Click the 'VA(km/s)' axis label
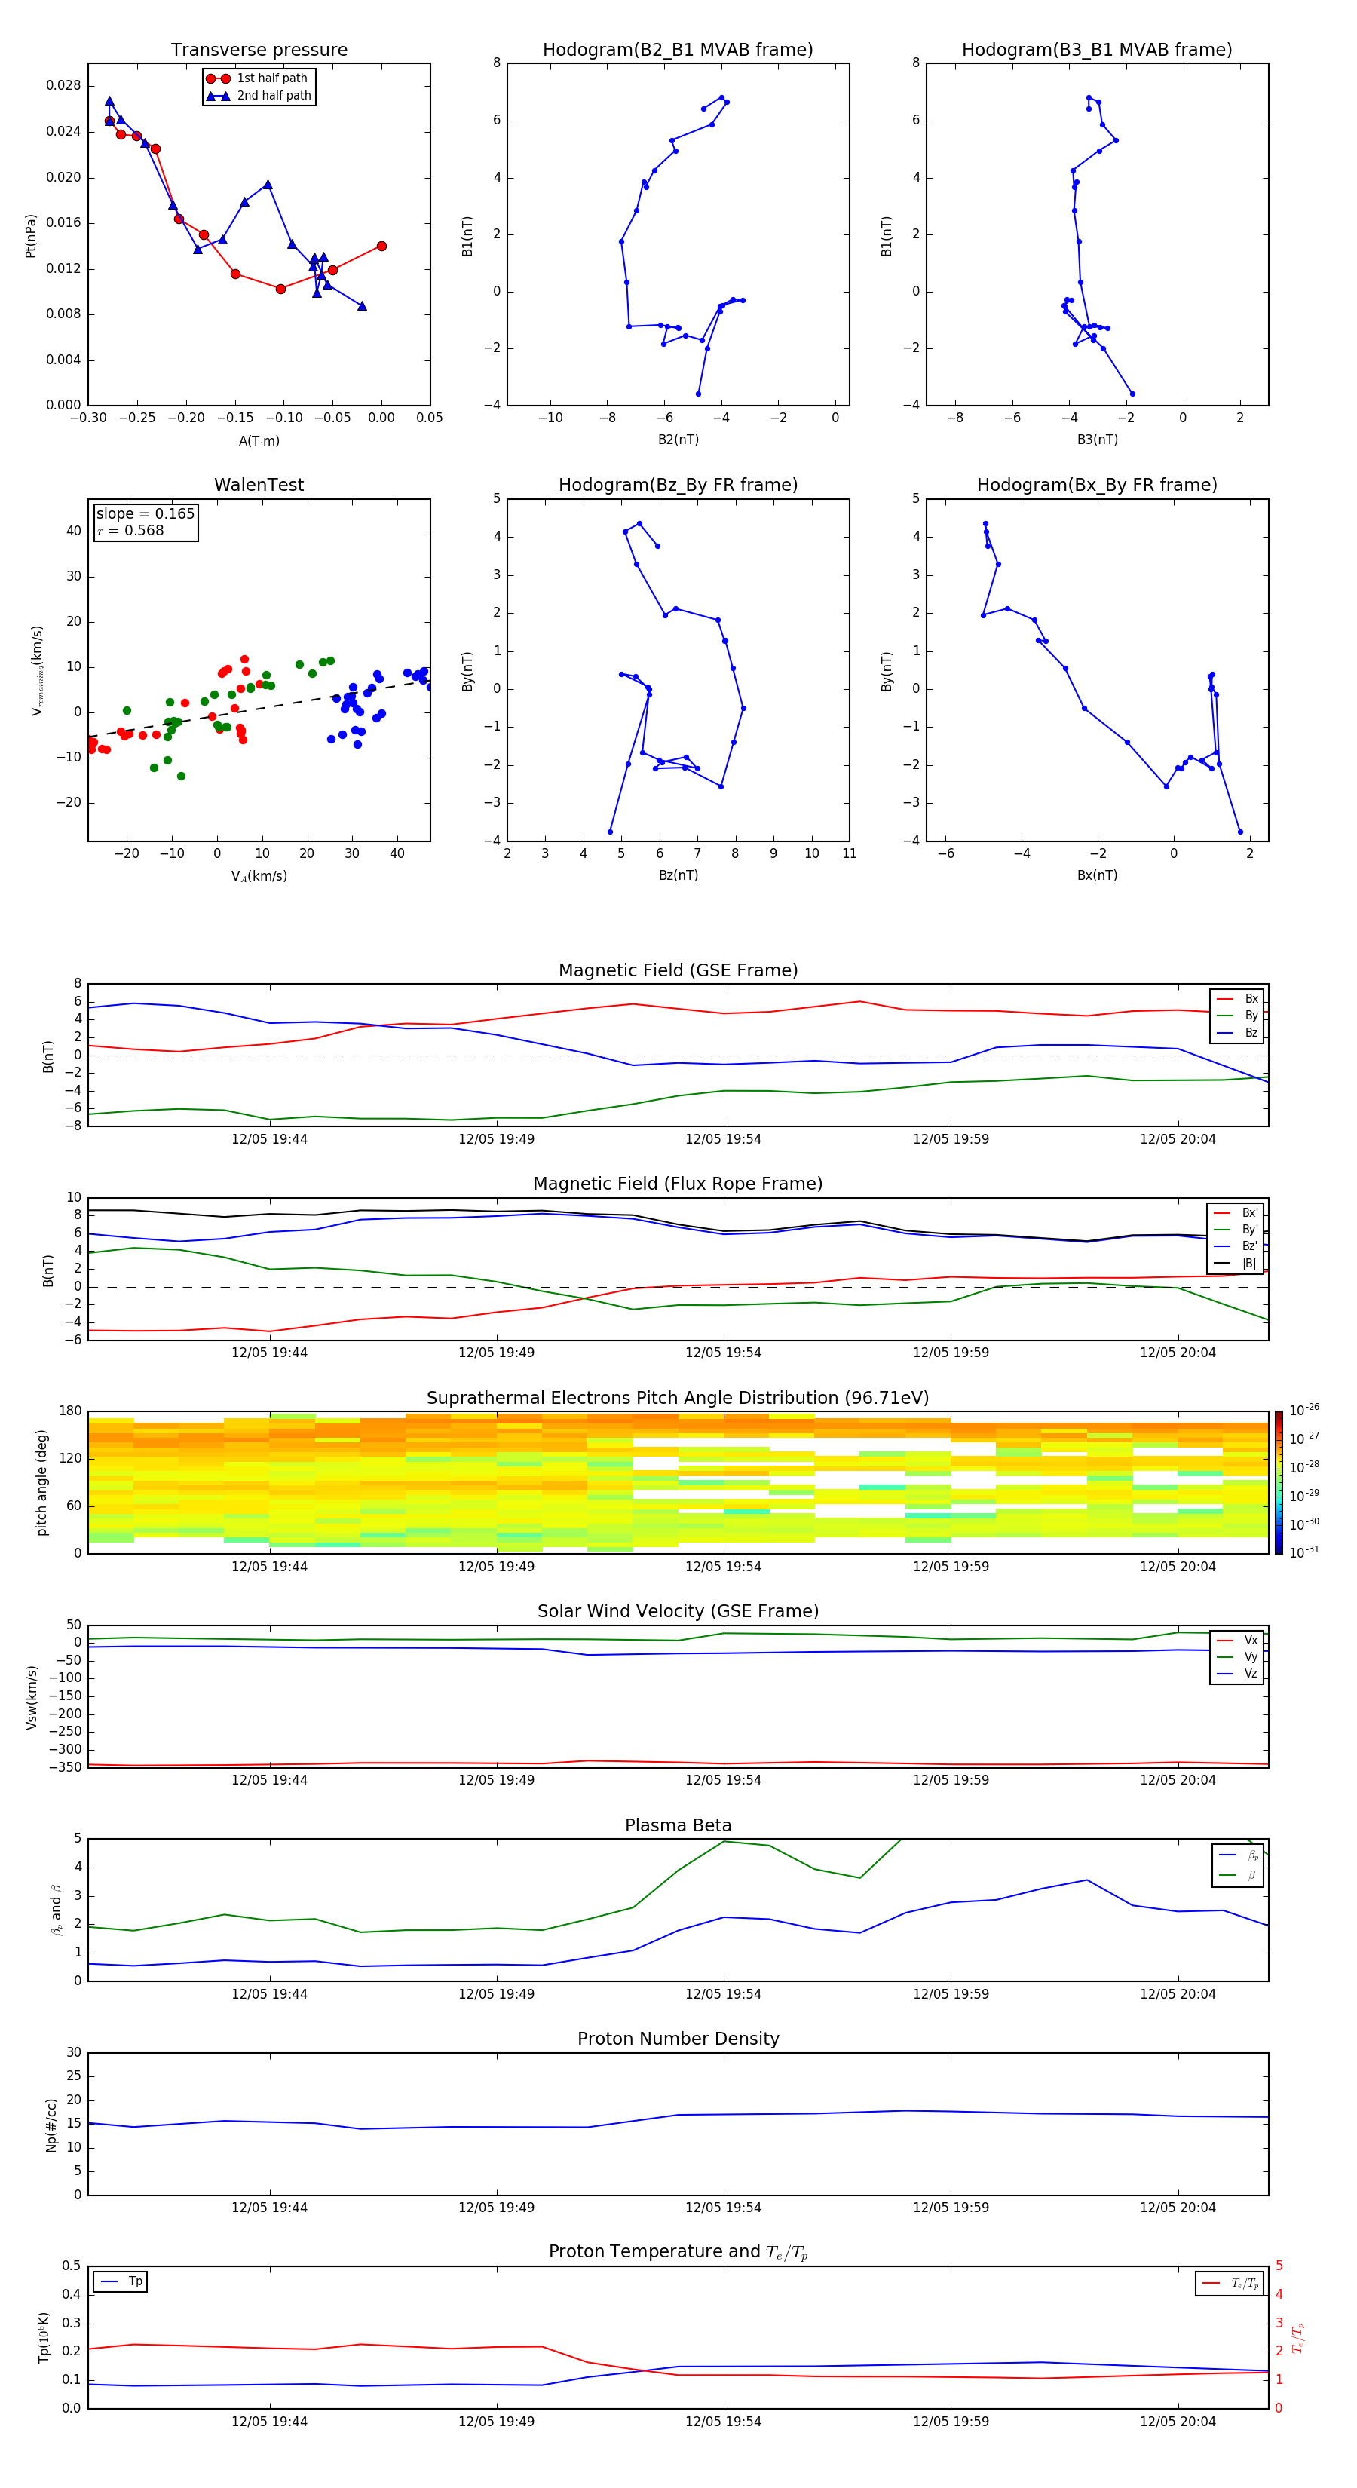The width and height of the screenshot is (1357, 2488). tap(259, 876)
